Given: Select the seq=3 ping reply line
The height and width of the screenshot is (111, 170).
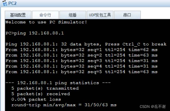Looking at the screenshot, I should click(81, 61).
